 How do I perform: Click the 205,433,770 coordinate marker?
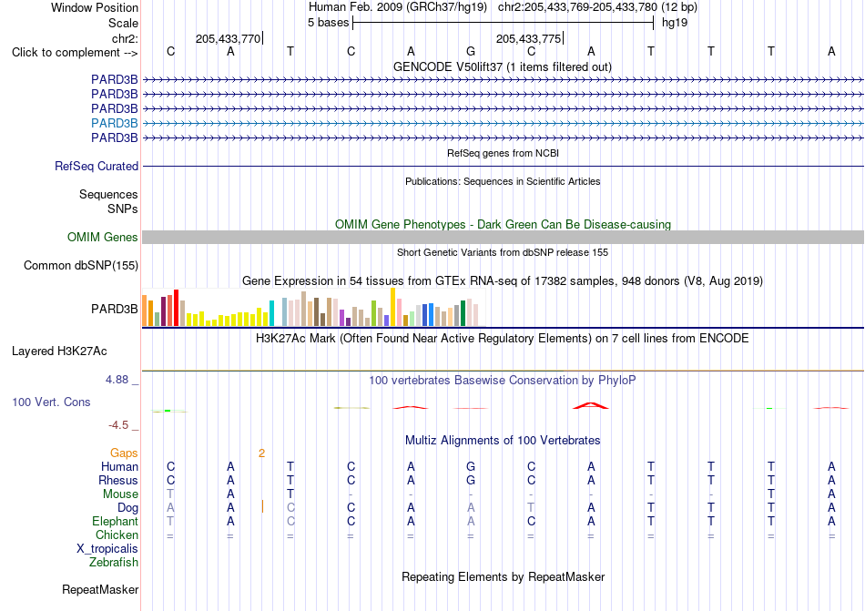[228, 38]
